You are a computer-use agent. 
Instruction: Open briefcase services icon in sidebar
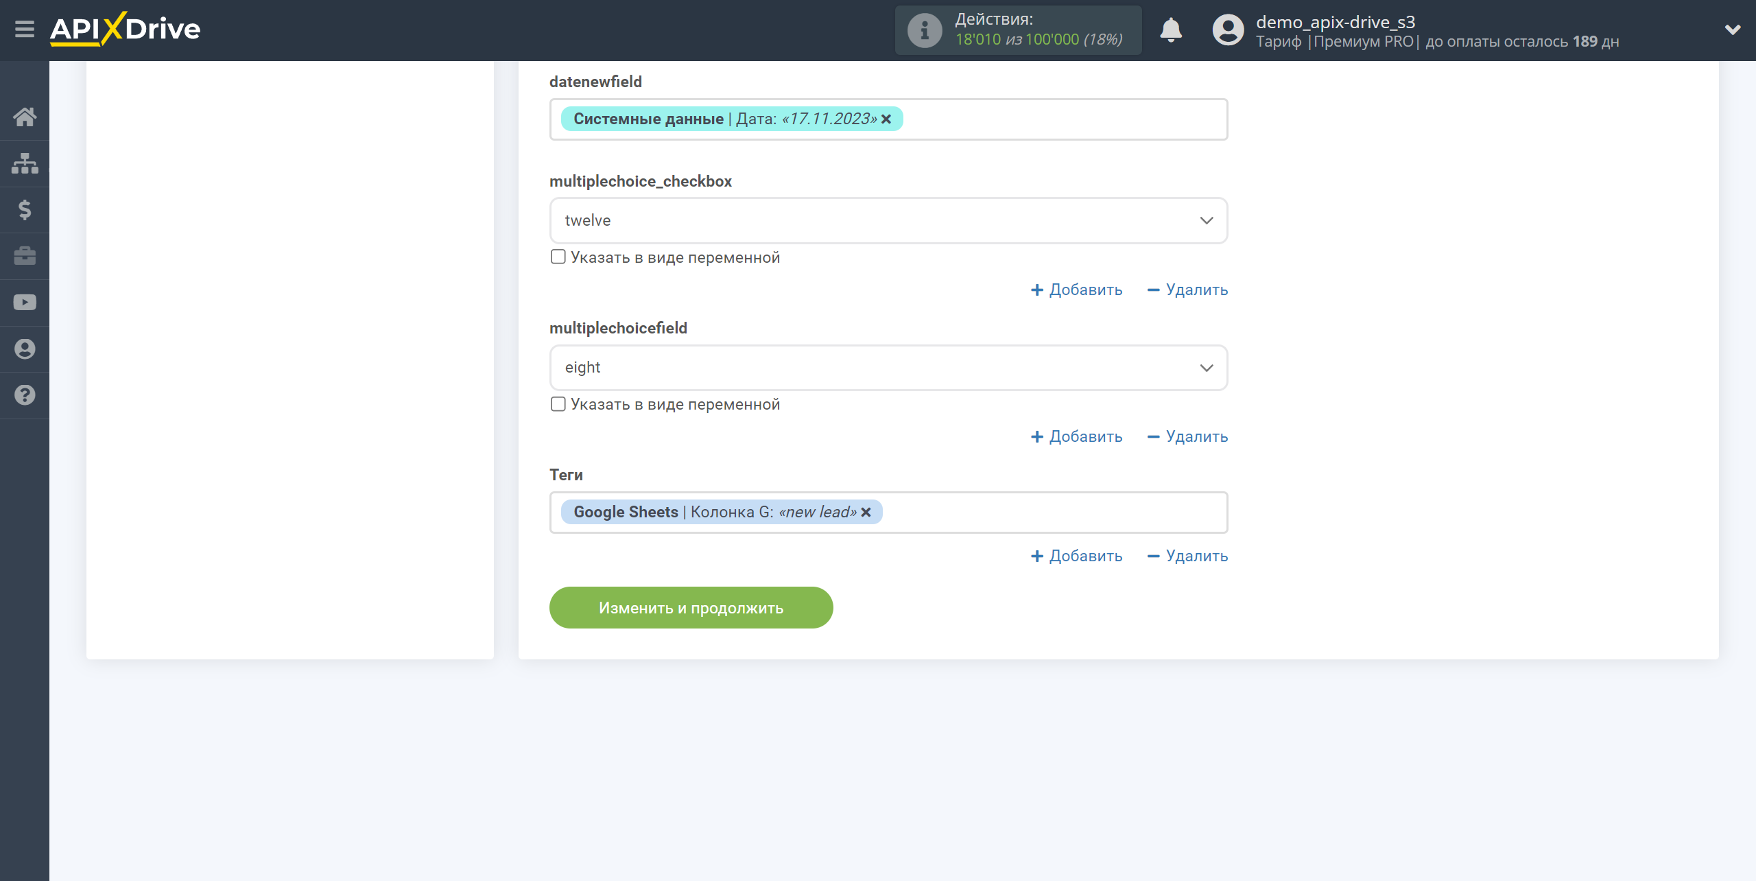tap(25, 256)
